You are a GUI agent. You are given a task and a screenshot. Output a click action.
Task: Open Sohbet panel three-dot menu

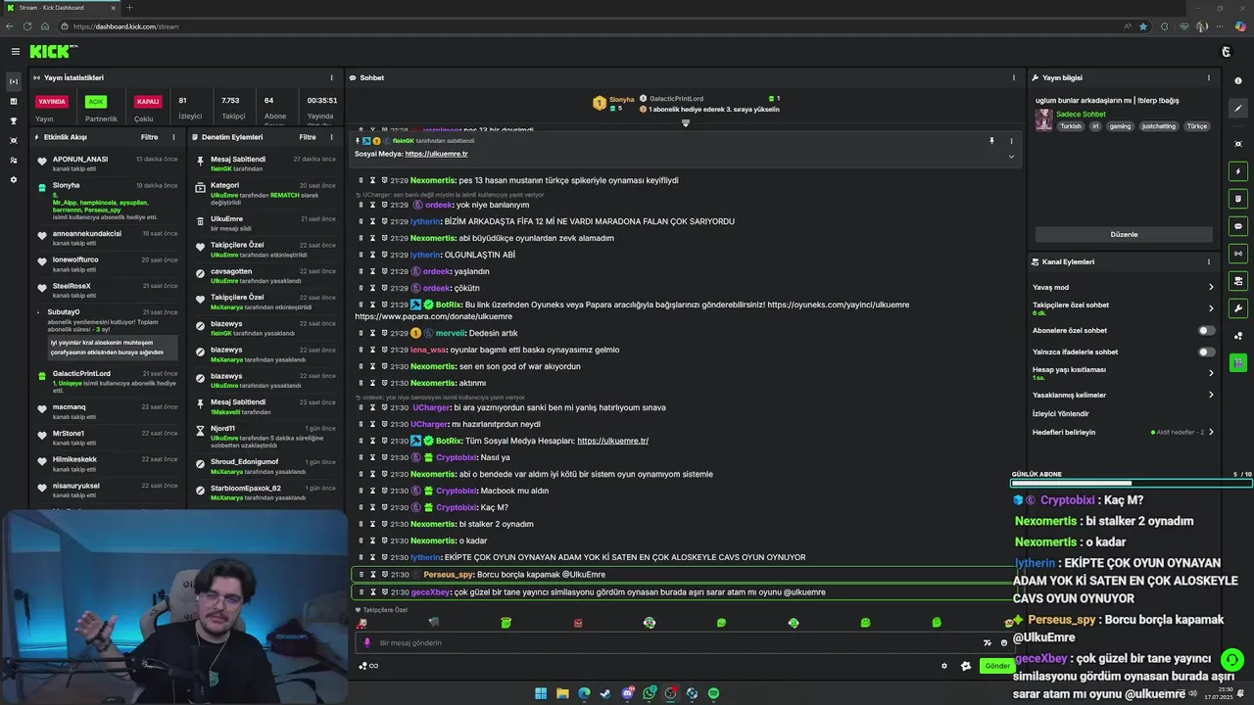click(1014, 77)
